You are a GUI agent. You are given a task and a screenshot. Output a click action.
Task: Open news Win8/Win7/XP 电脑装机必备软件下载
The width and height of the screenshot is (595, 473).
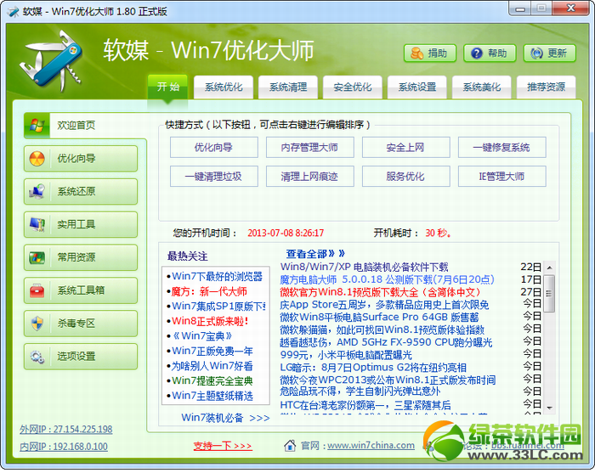click(364, 267)
